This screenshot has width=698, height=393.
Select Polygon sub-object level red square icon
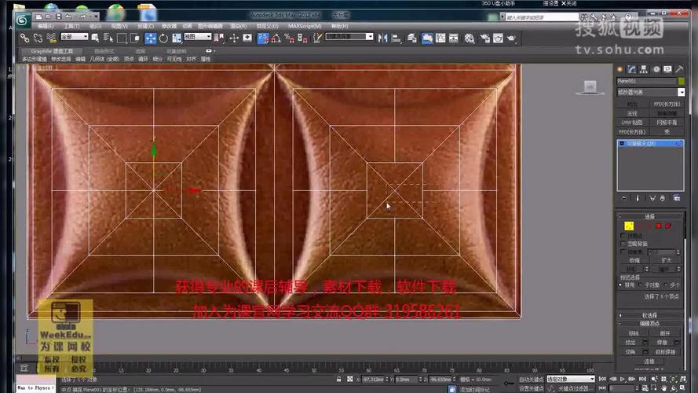[x=659, y=226]
